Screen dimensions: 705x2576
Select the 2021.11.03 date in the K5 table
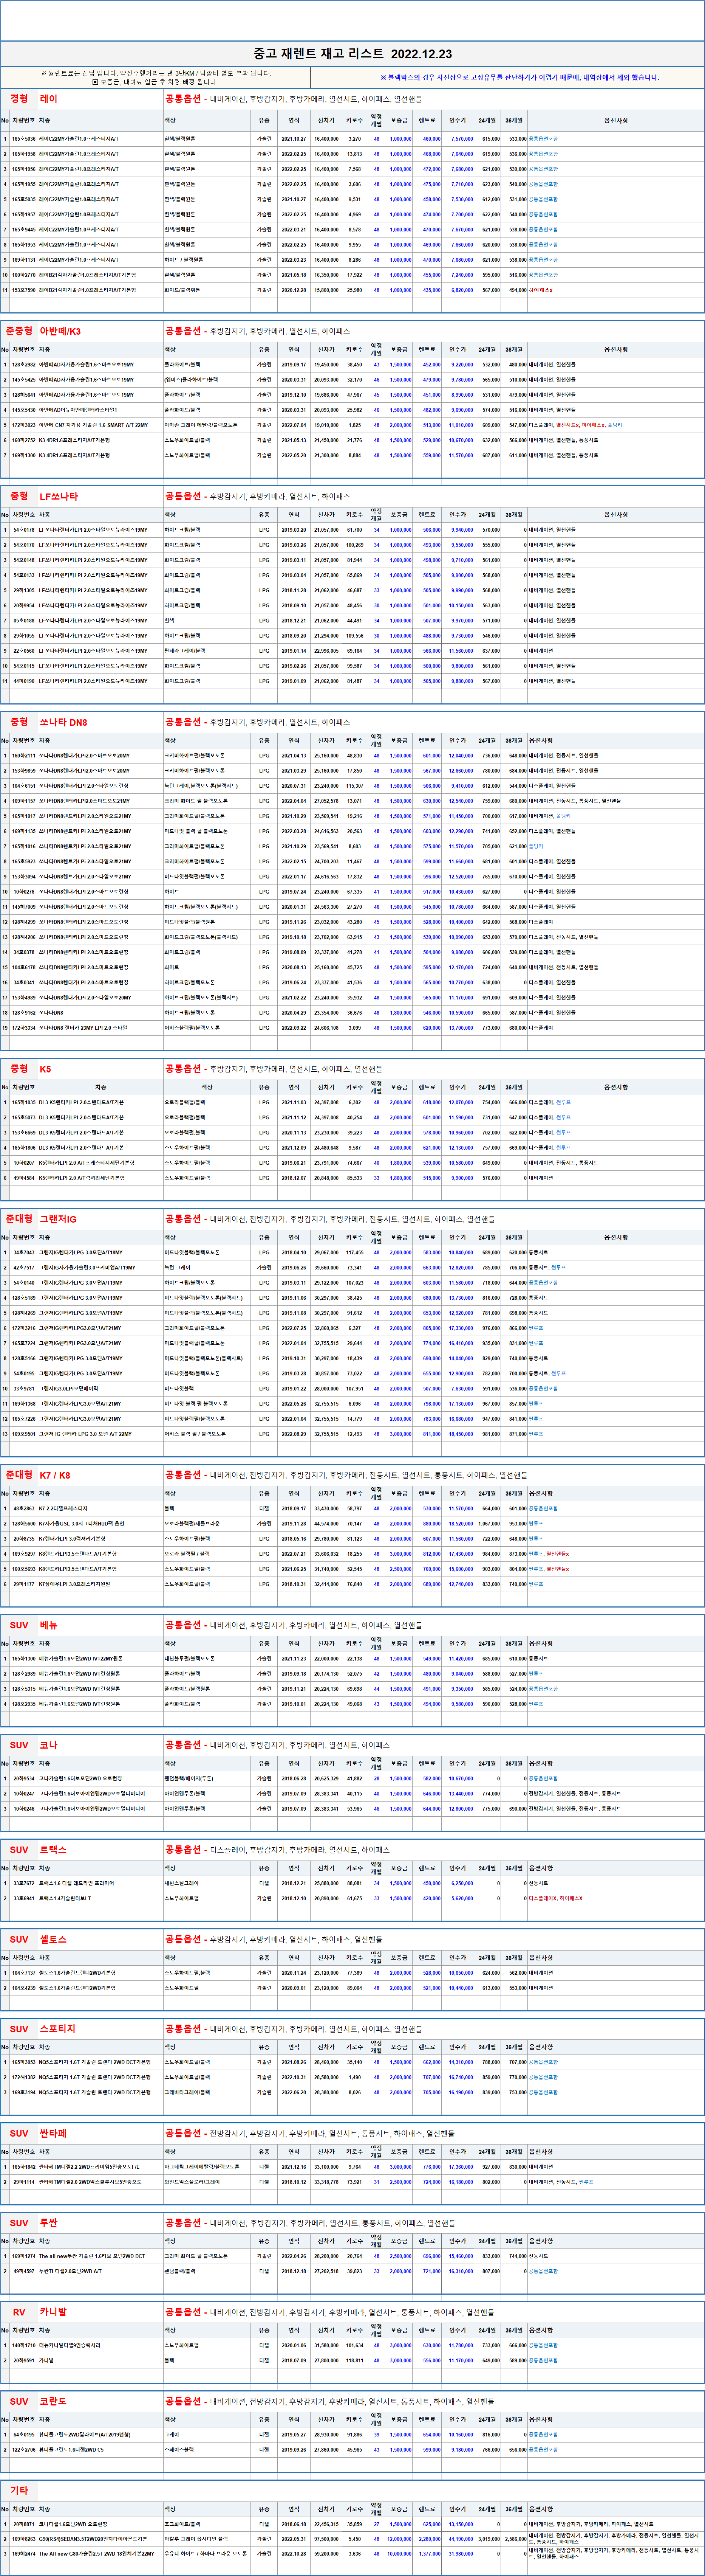click(294, 1102)
